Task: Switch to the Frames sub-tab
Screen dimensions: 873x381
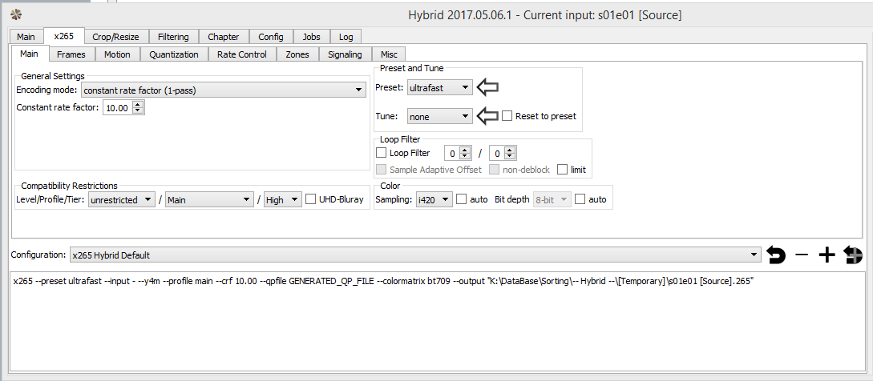Action: click(x=71, y=54)
